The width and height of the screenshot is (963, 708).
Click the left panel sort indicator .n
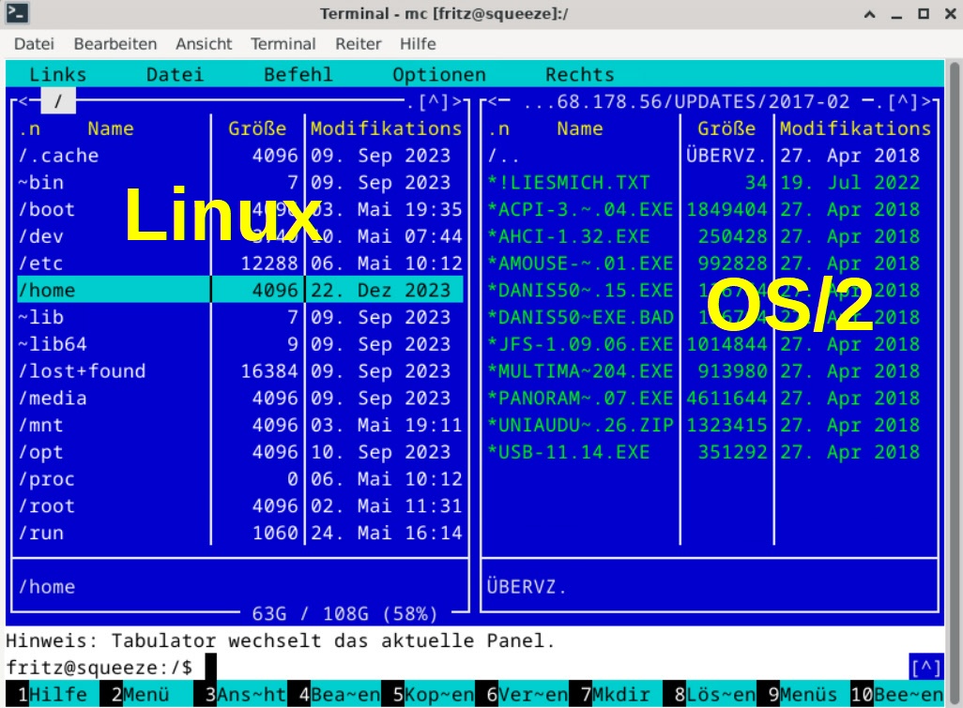[x=29, y=128]
